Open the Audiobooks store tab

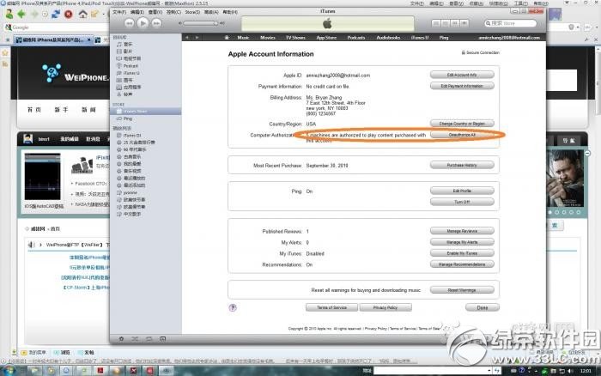[388, 38]
